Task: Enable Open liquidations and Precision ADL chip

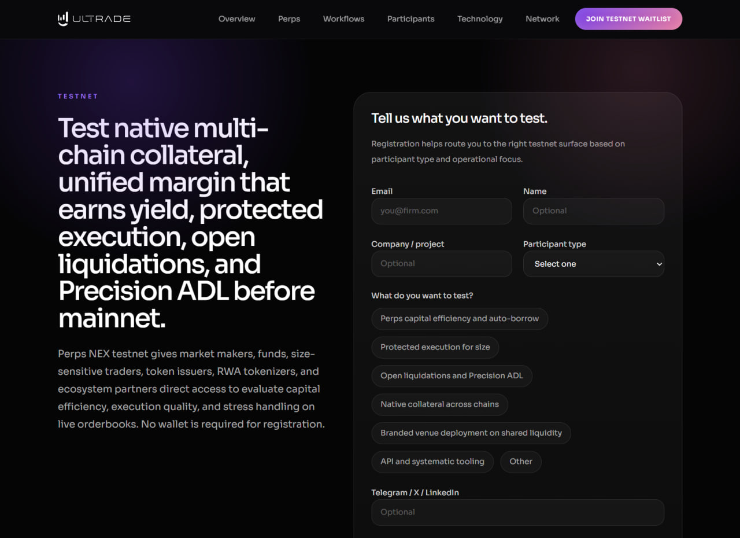Action: 452,376
